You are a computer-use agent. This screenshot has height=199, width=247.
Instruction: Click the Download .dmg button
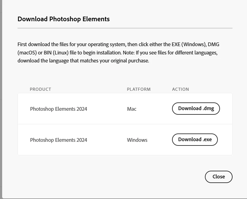(196, 109)
